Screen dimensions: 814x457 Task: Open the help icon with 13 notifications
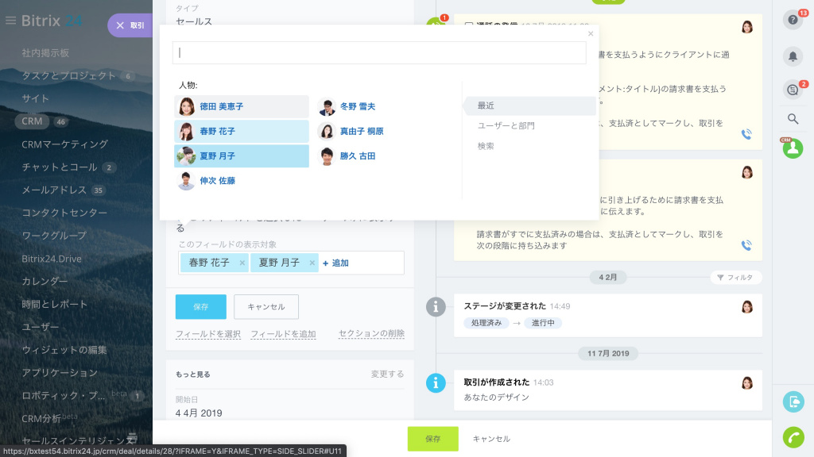coord(793,21)
